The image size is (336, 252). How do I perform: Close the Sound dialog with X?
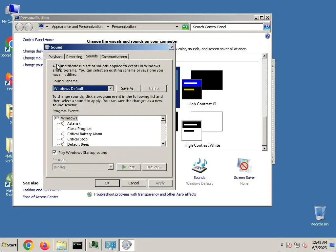(171, 47)
